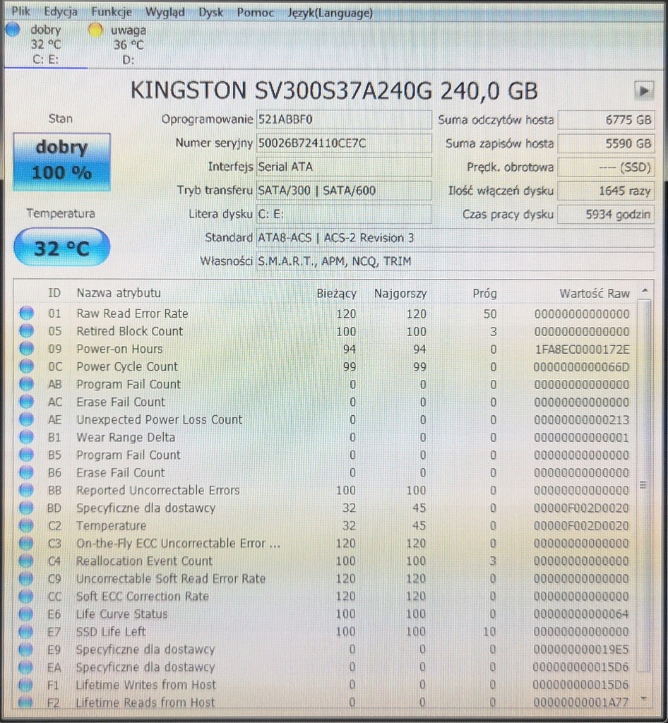Viewport: 668px width, 723px height.
Task: Click the status icon for C2 Temperature
Action: tap(27, 525)
